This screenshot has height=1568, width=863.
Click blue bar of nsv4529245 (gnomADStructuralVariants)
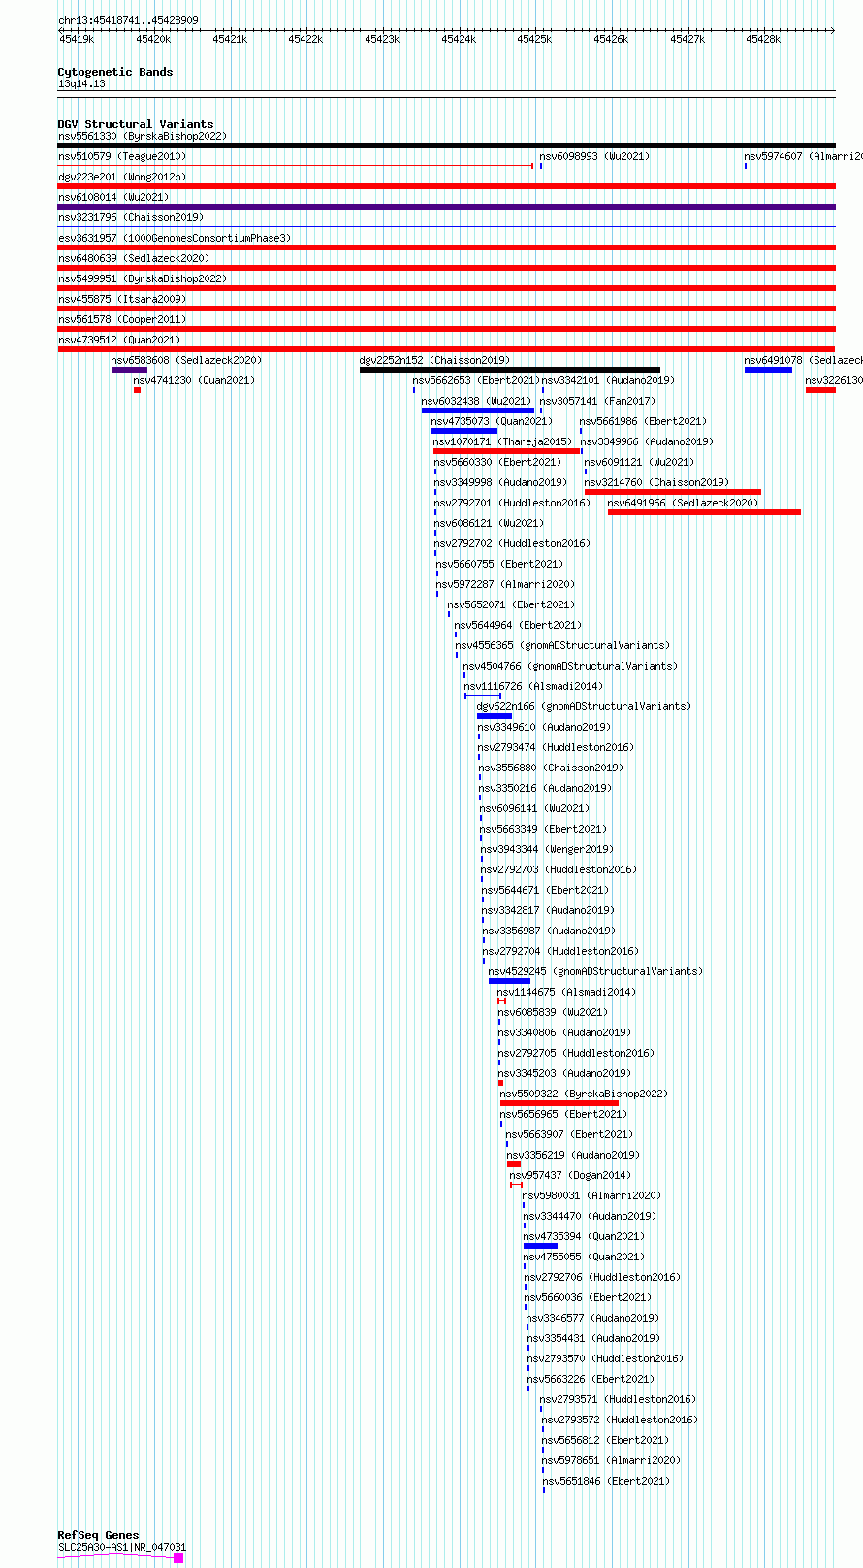point(509,981)
